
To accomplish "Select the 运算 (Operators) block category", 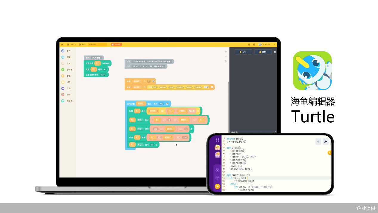I will coord(66,63).
